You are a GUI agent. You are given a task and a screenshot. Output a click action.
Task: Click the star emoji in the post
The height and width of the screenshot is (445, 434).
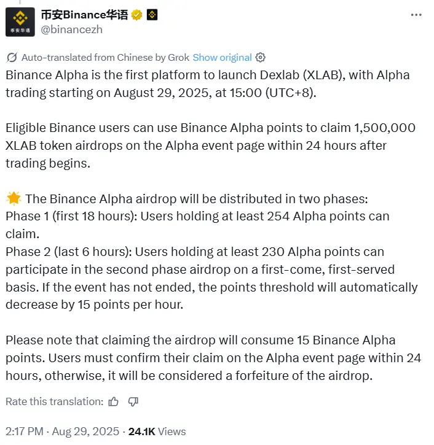click(x=13, y=199)
